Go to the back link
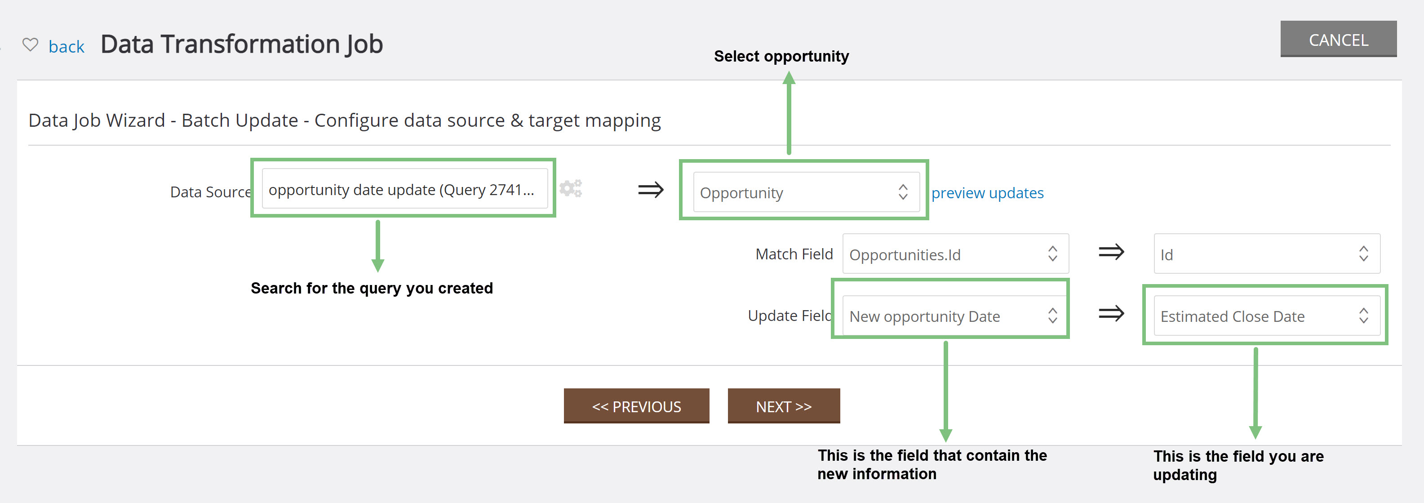This screenshot has height=503, width=1424. (x=67, y=46)
